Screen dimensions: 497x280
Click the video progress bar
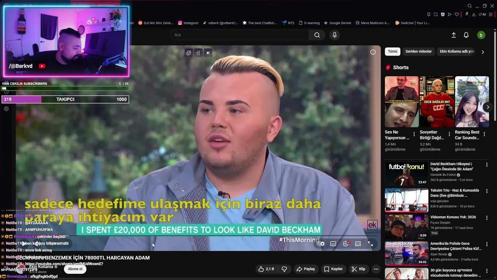click(198, 236)
